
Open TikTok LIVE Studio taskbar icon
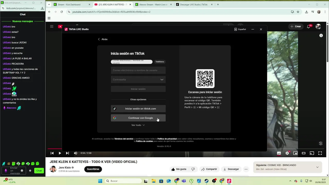click(x=229, y=181)
